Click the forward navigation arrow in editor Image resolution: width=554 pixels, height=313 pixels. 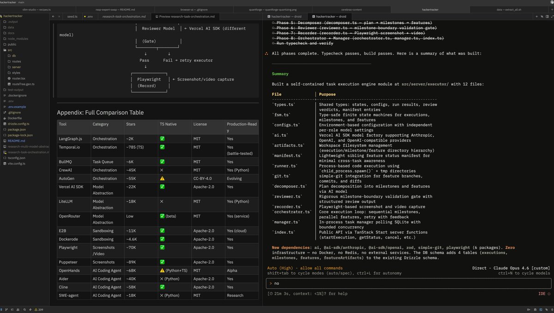point(59,17)
